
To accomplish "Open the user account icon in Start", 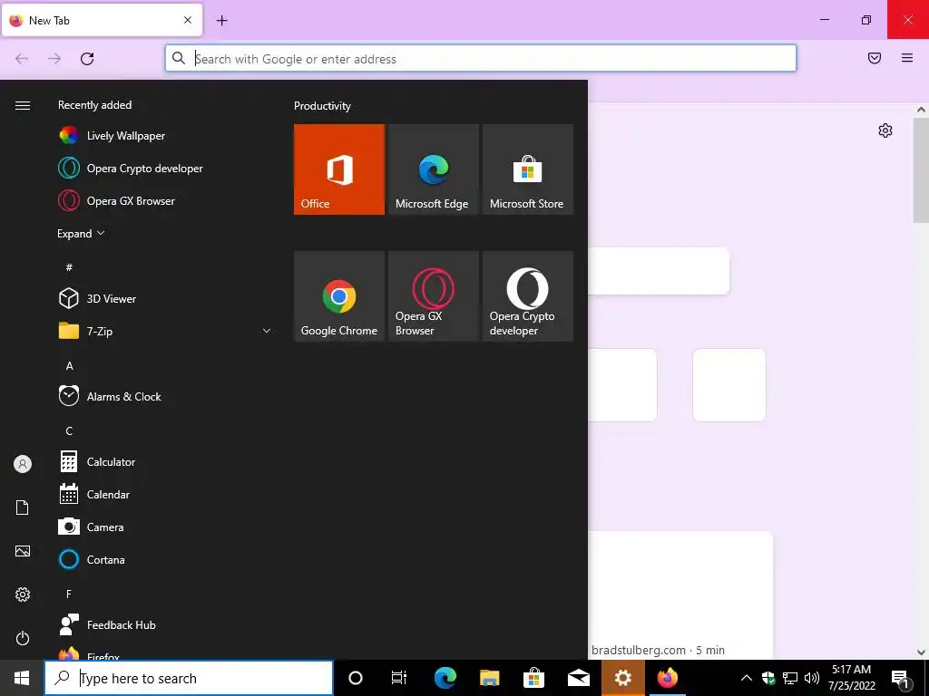I will point(23,464).
